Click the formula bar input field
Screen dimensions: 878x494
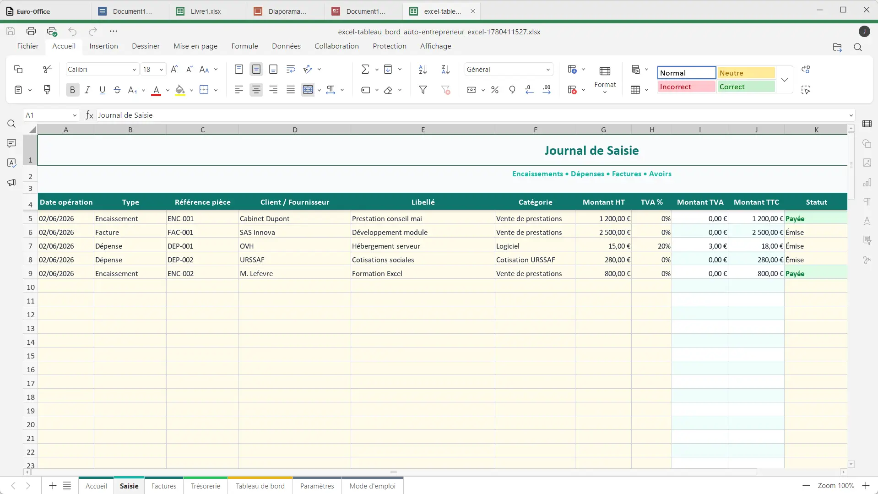pyautogui.click(x=472, y=115)
